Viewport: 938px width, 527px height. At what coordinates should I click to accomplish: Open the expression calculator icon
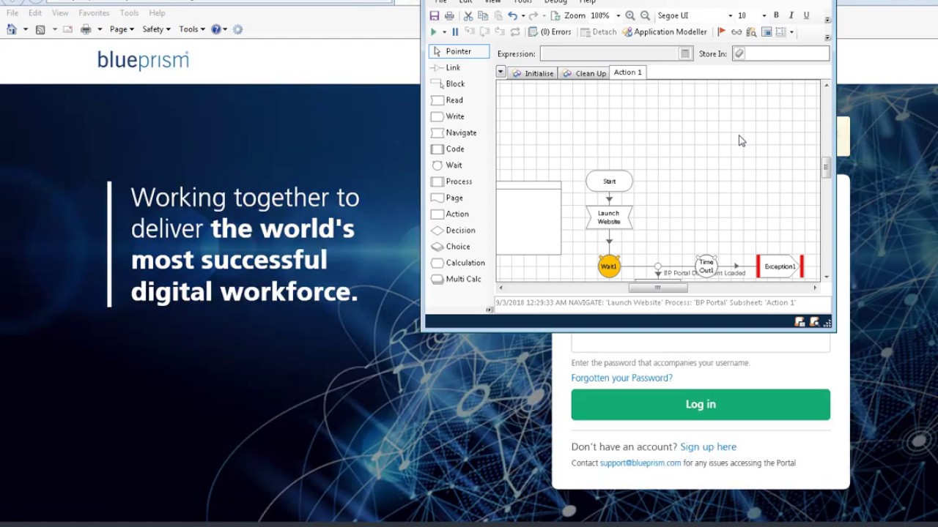click(x=685, y=53)
